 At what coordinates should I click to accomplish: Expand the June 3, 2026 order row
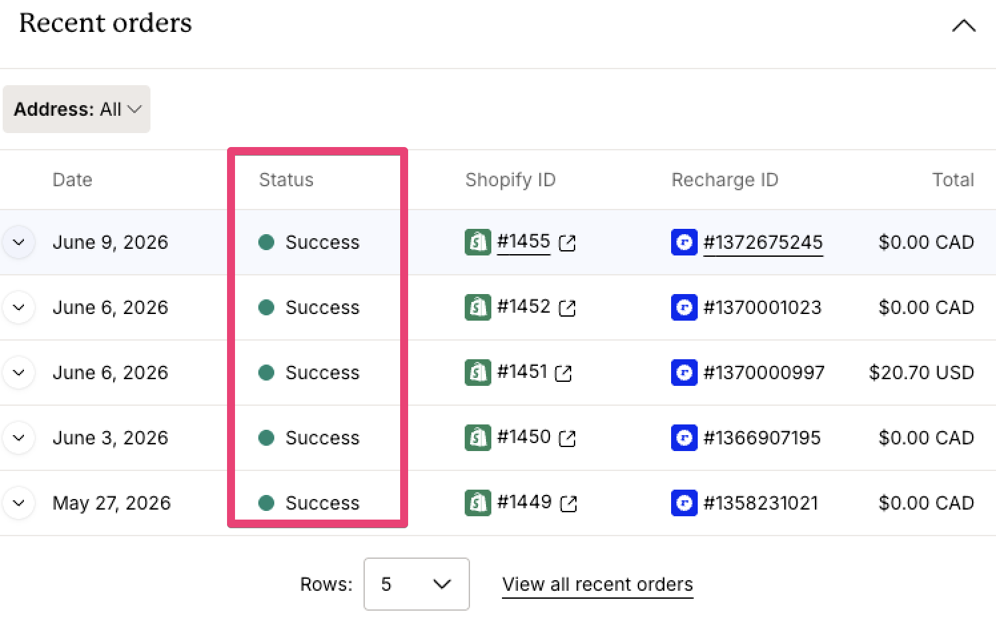click(x=19, y=438)
